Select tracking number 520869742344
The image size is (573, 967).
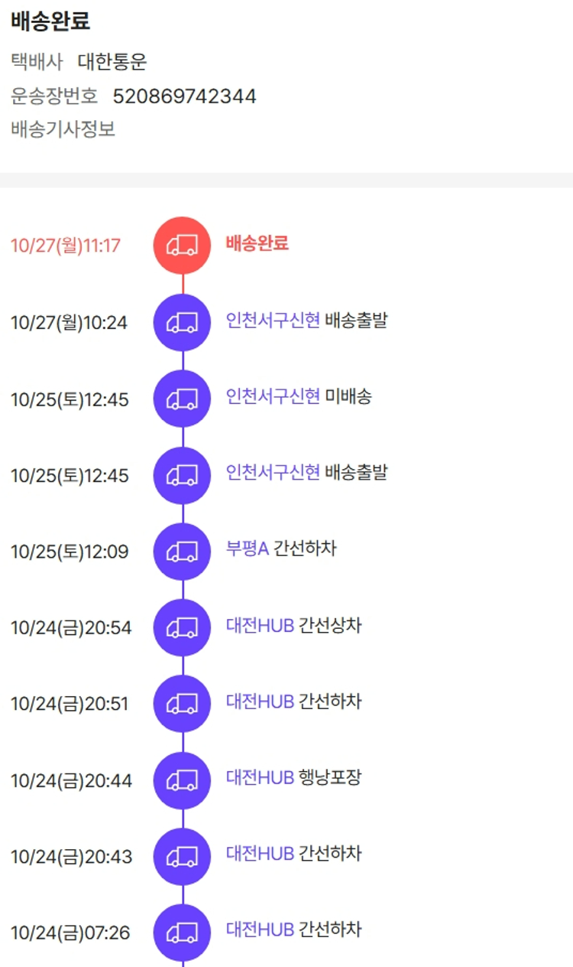pos(184,96)
